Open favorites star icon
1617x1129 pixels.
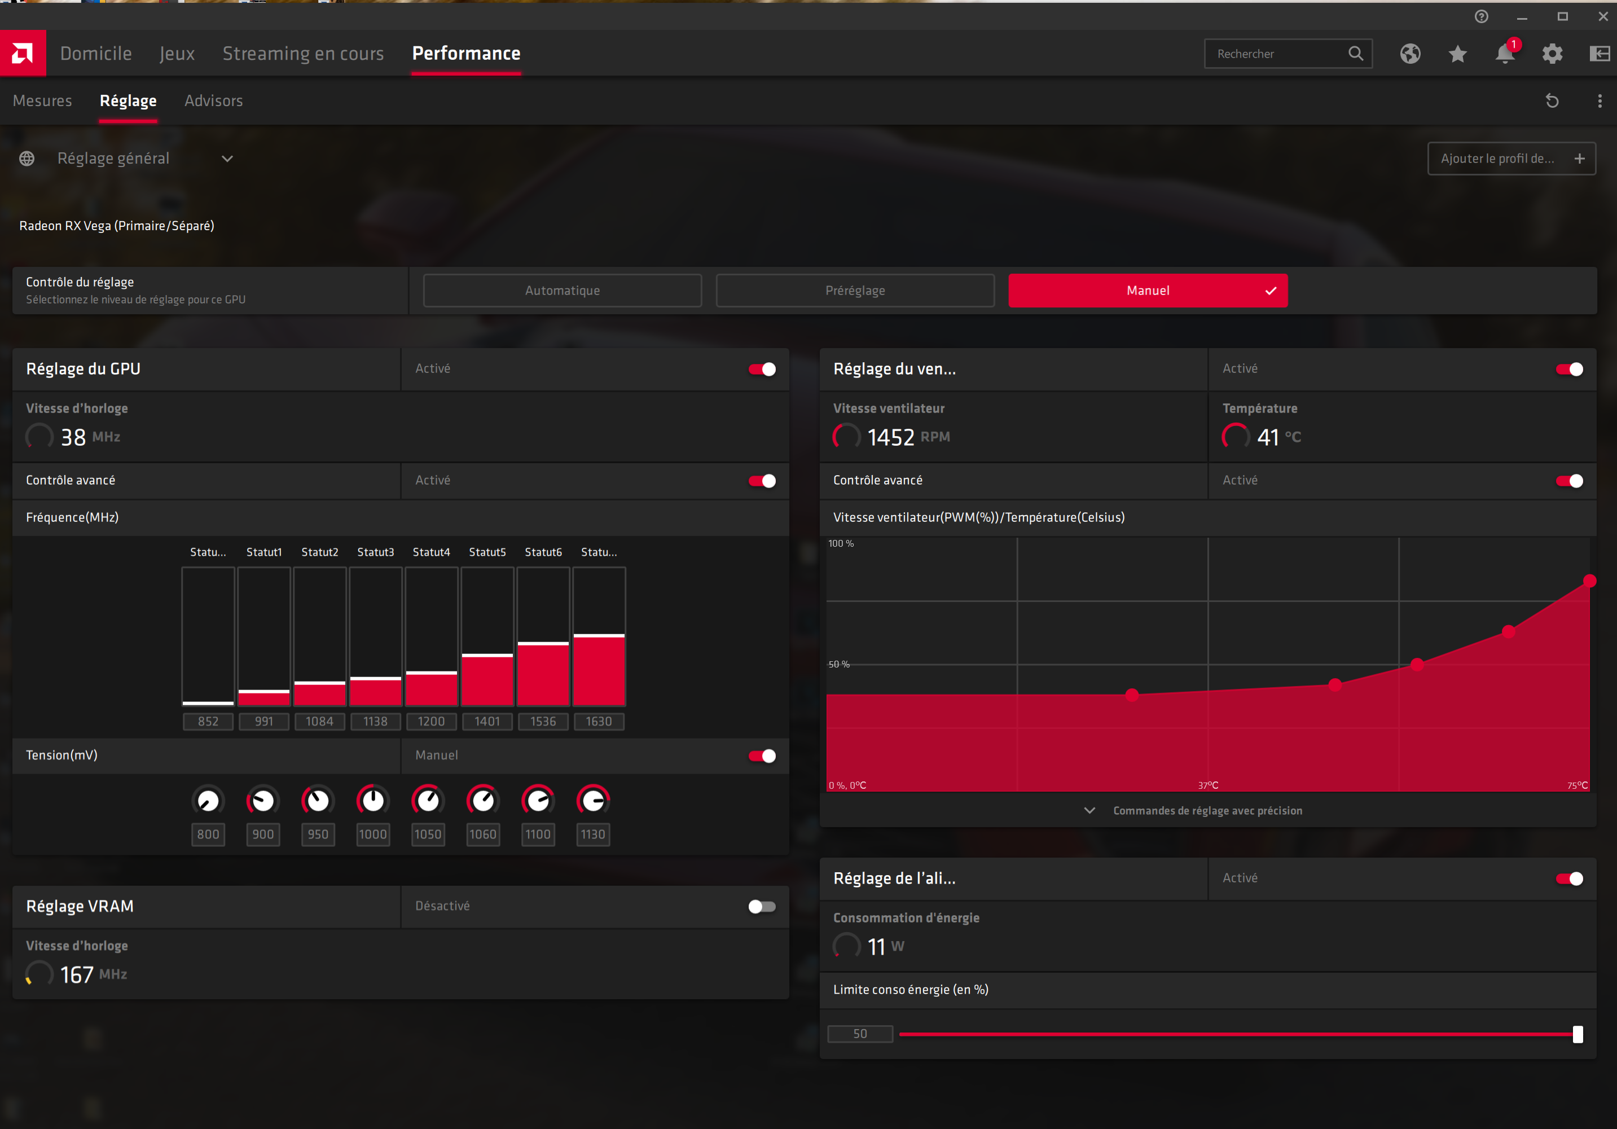pos(1458,54)
